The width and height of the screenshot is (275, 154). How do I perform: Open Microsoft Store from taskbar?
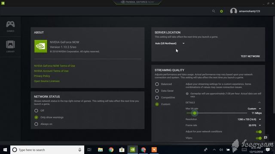coord(122,150)
